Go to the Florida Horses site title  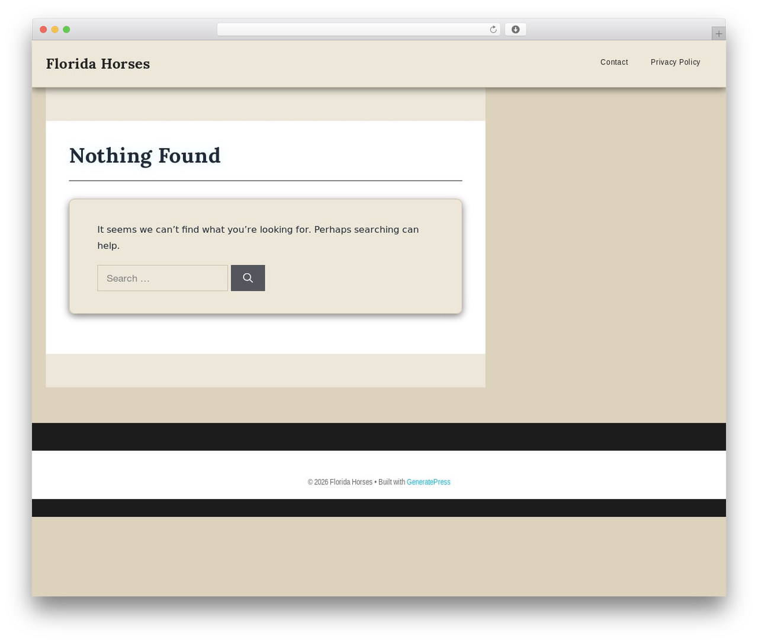tap(98, 63)
